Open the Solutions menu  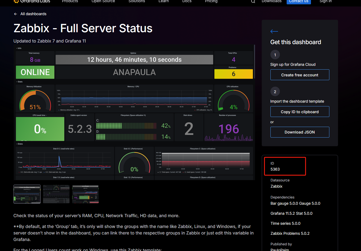137,1
